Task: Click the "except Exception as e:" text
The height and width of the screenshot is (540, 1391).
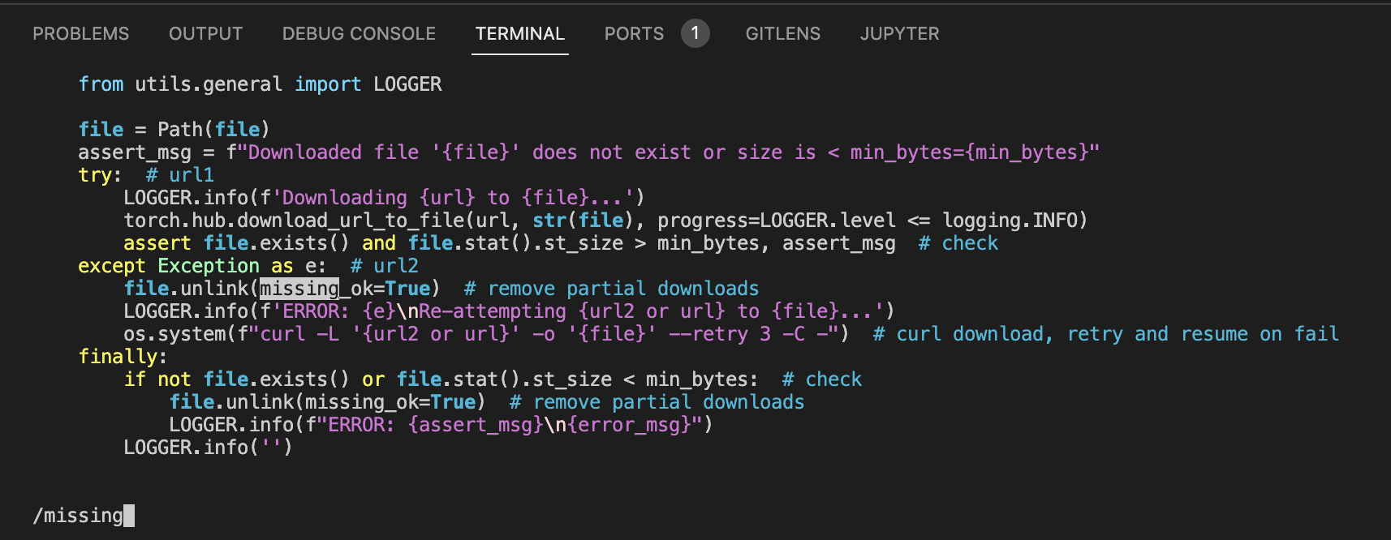Action: tap(201, 266)
